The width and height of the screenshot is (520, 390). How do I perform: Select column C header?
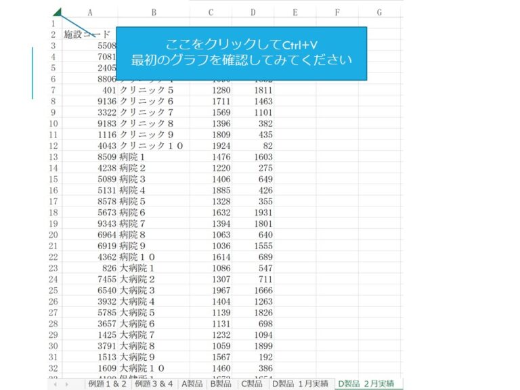click(x=211, y=13)
